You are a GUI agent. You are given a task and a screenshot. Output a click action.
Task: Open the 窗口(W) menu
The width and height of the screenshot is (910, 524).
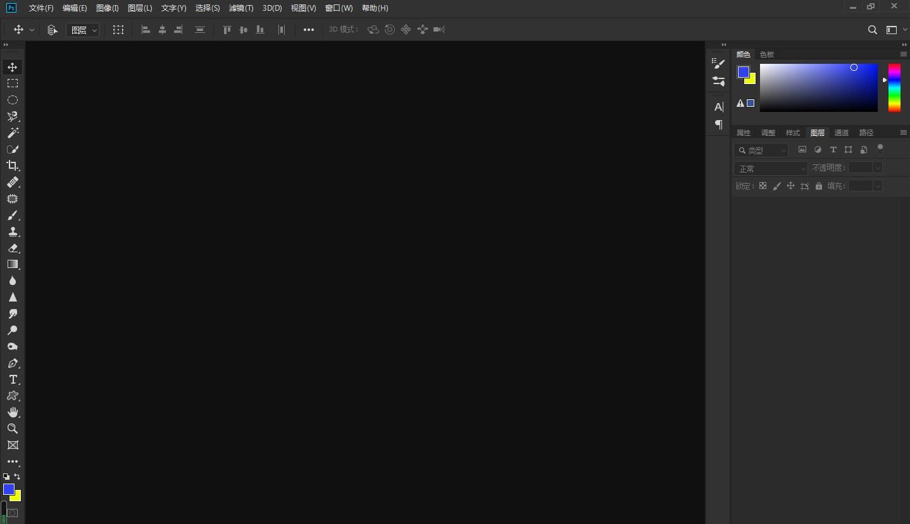click(339, 8)
